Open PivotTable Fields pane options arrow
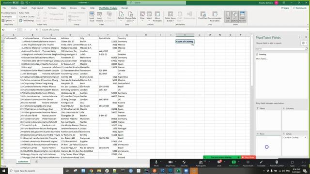This screenshot has height=174, width=310. 299,37
